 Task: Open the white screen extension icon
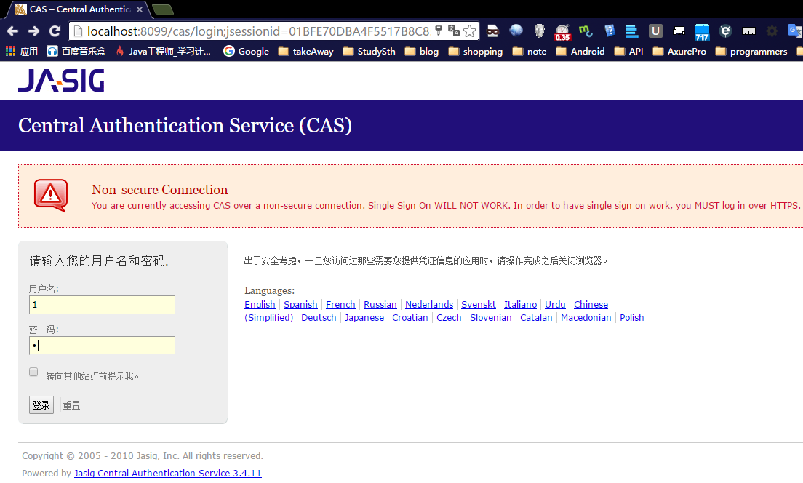click(679, 31)
